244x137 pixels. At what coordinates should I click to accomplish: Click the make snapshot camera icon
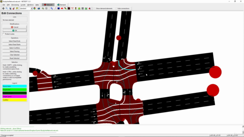(x=39, y=8)
